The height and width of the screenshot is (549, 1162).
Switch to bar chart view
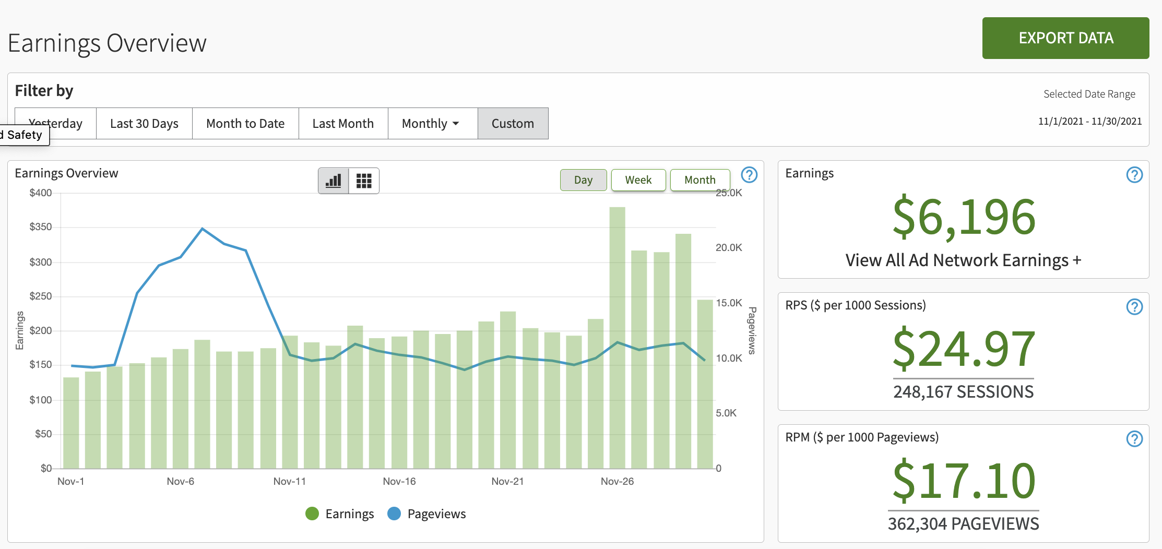(333, 181)
